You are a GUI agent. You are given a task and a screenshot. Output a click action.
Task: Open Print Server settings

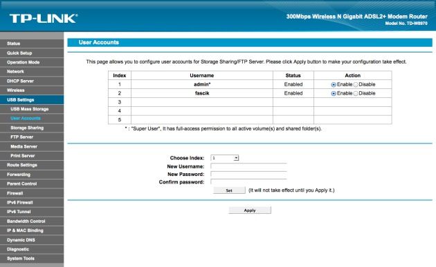32,156
